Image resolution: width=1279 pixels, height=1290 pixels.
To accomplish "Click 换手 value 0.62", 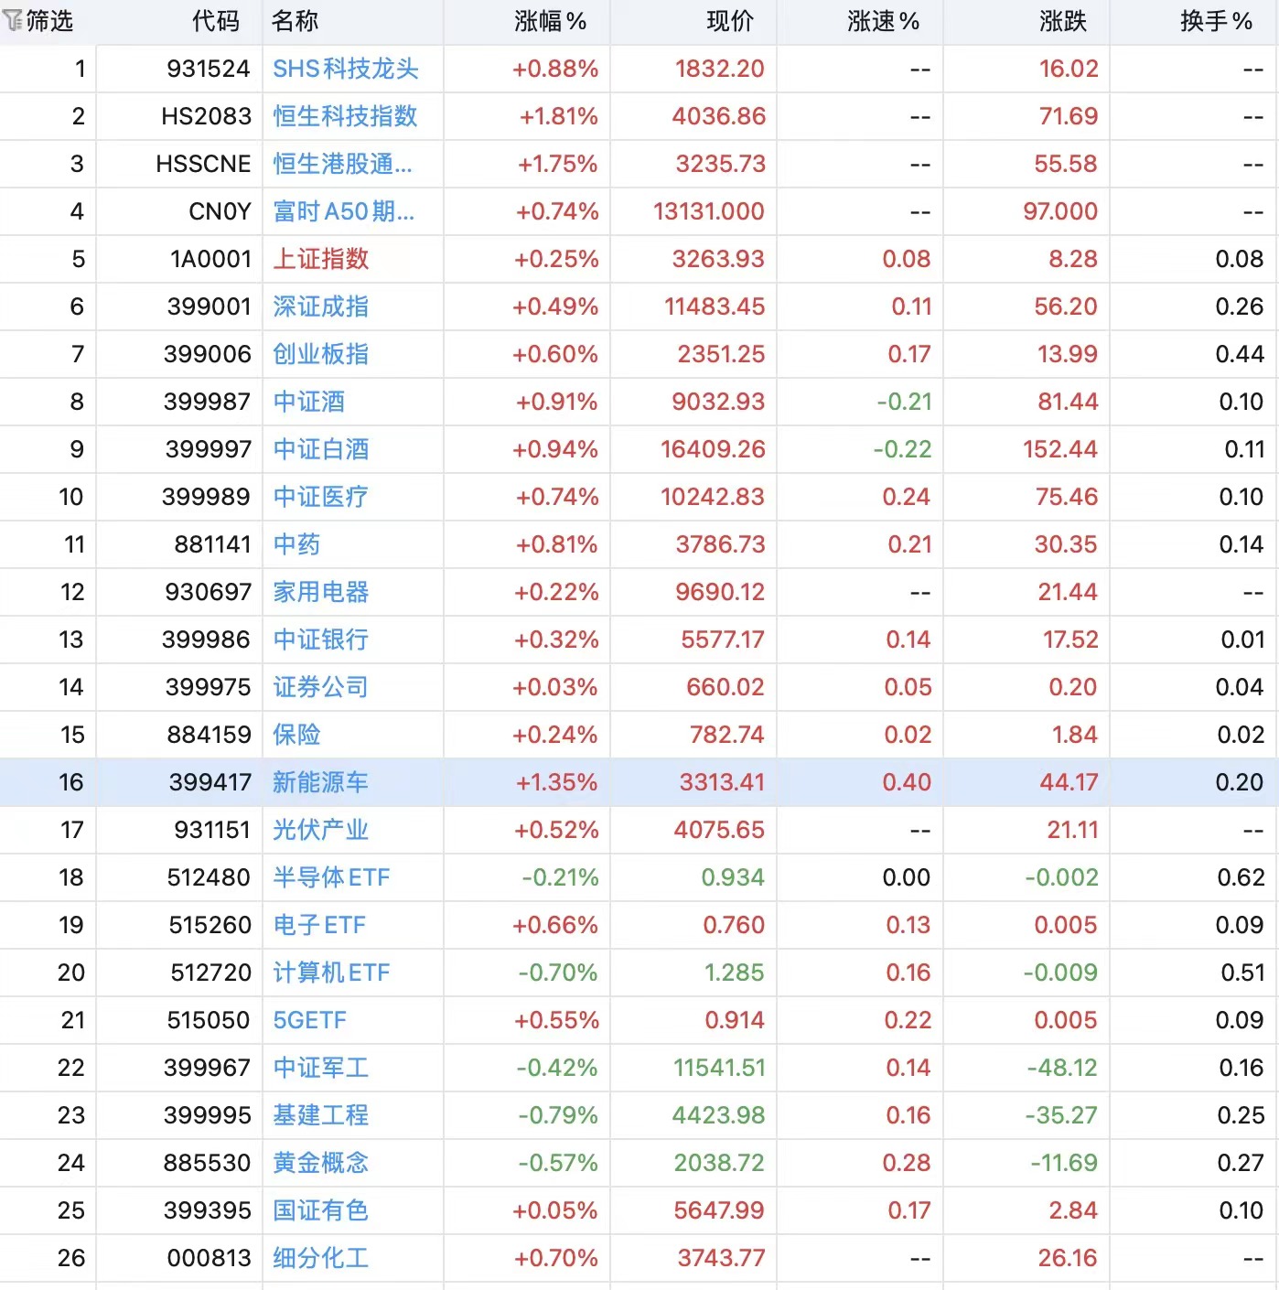I will click(1241, 877).
